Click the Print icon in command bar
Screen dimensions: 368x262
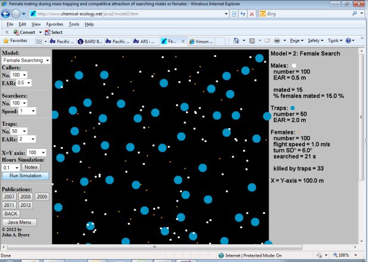(x=277, y=41)
